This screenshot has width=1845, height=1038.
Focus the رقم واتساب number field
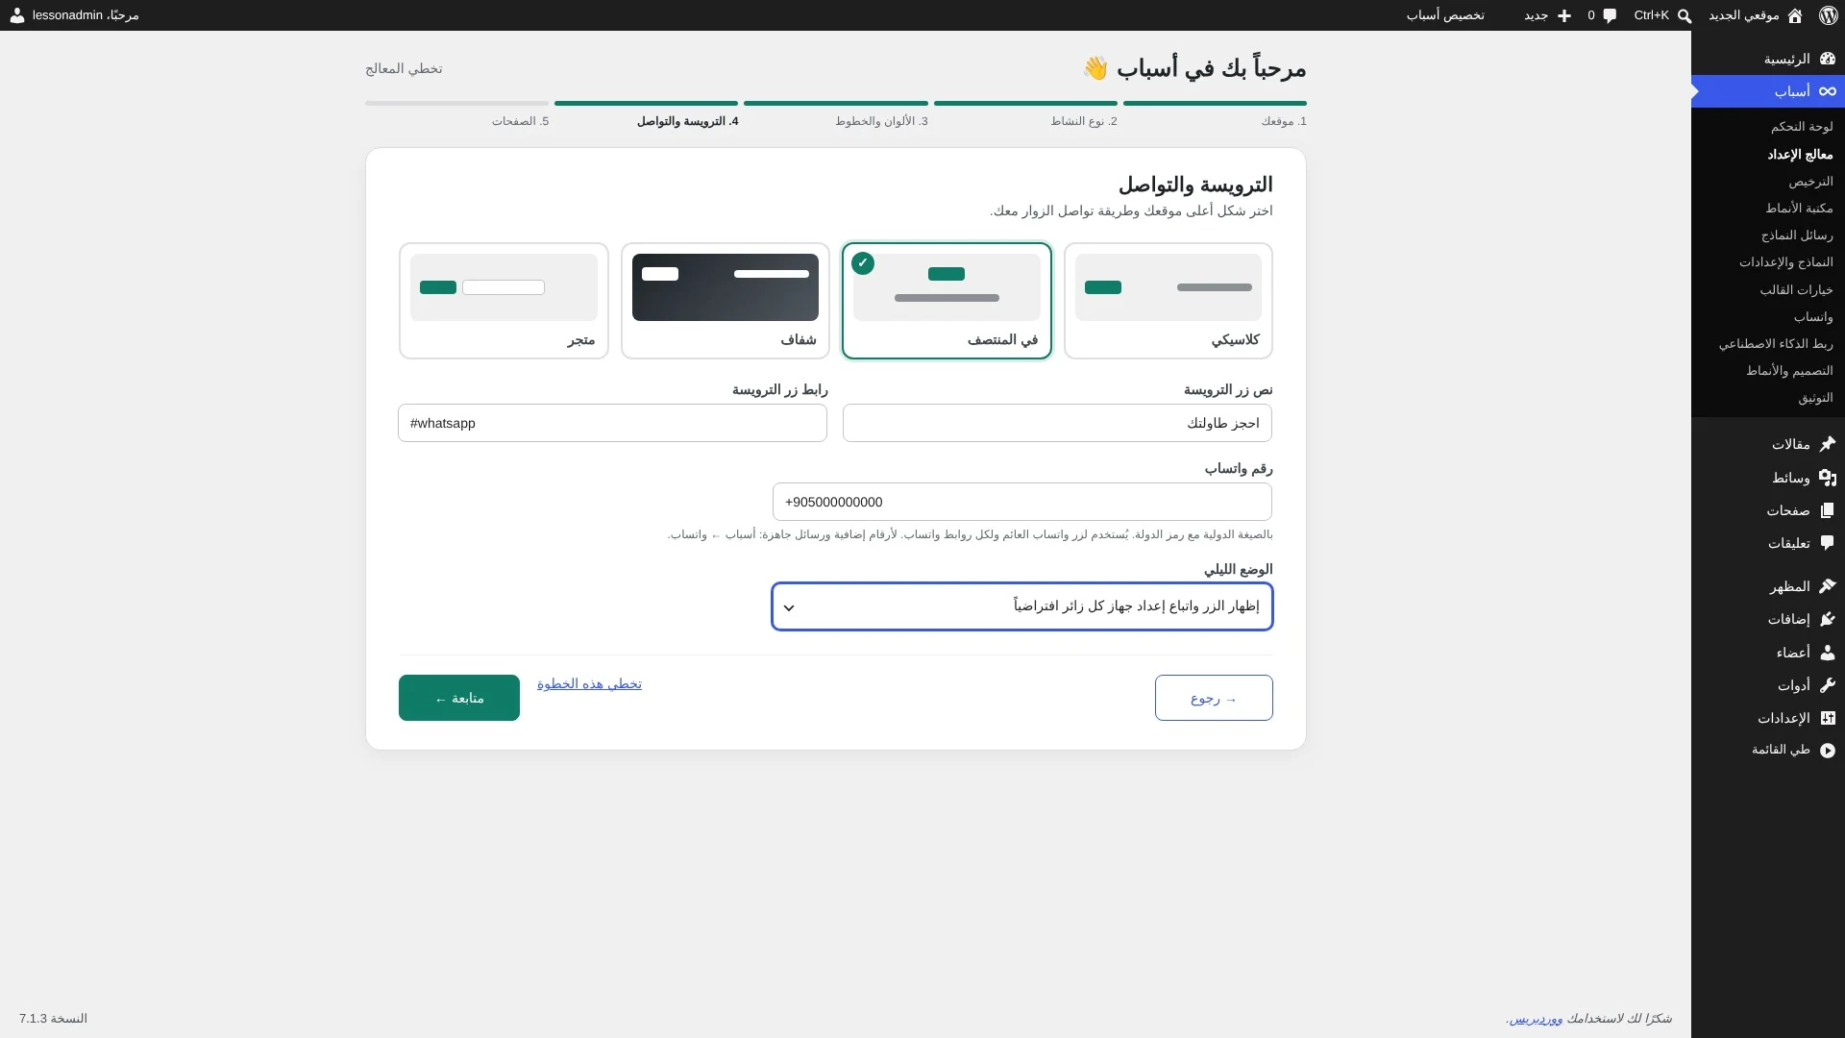tap(1022, 502)
